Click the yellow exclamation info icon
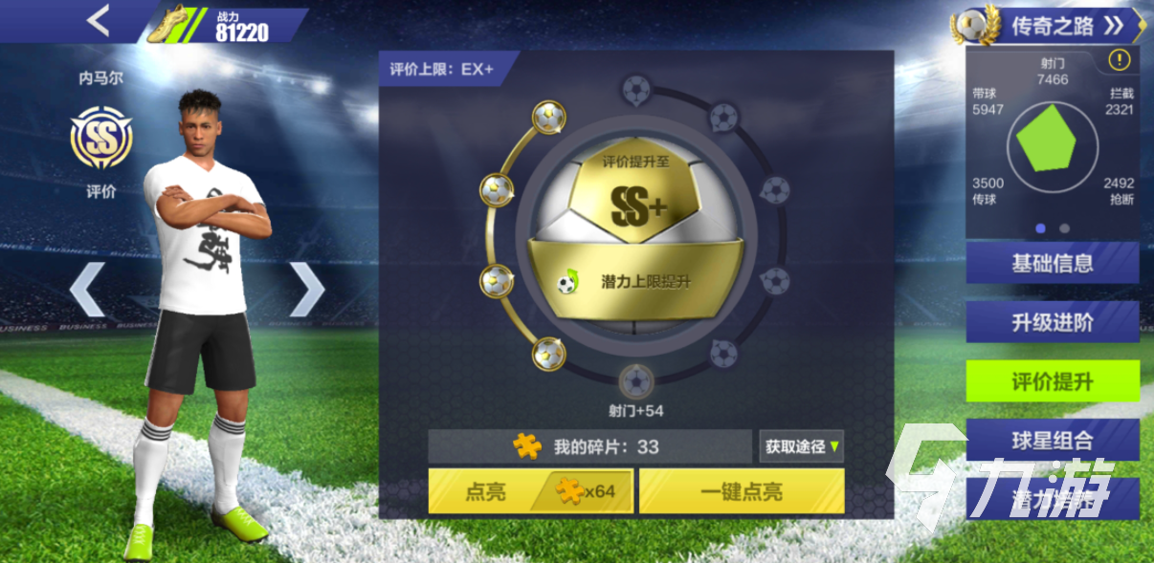This screenshot has width=1154, height=563. tap(1119, 60)
